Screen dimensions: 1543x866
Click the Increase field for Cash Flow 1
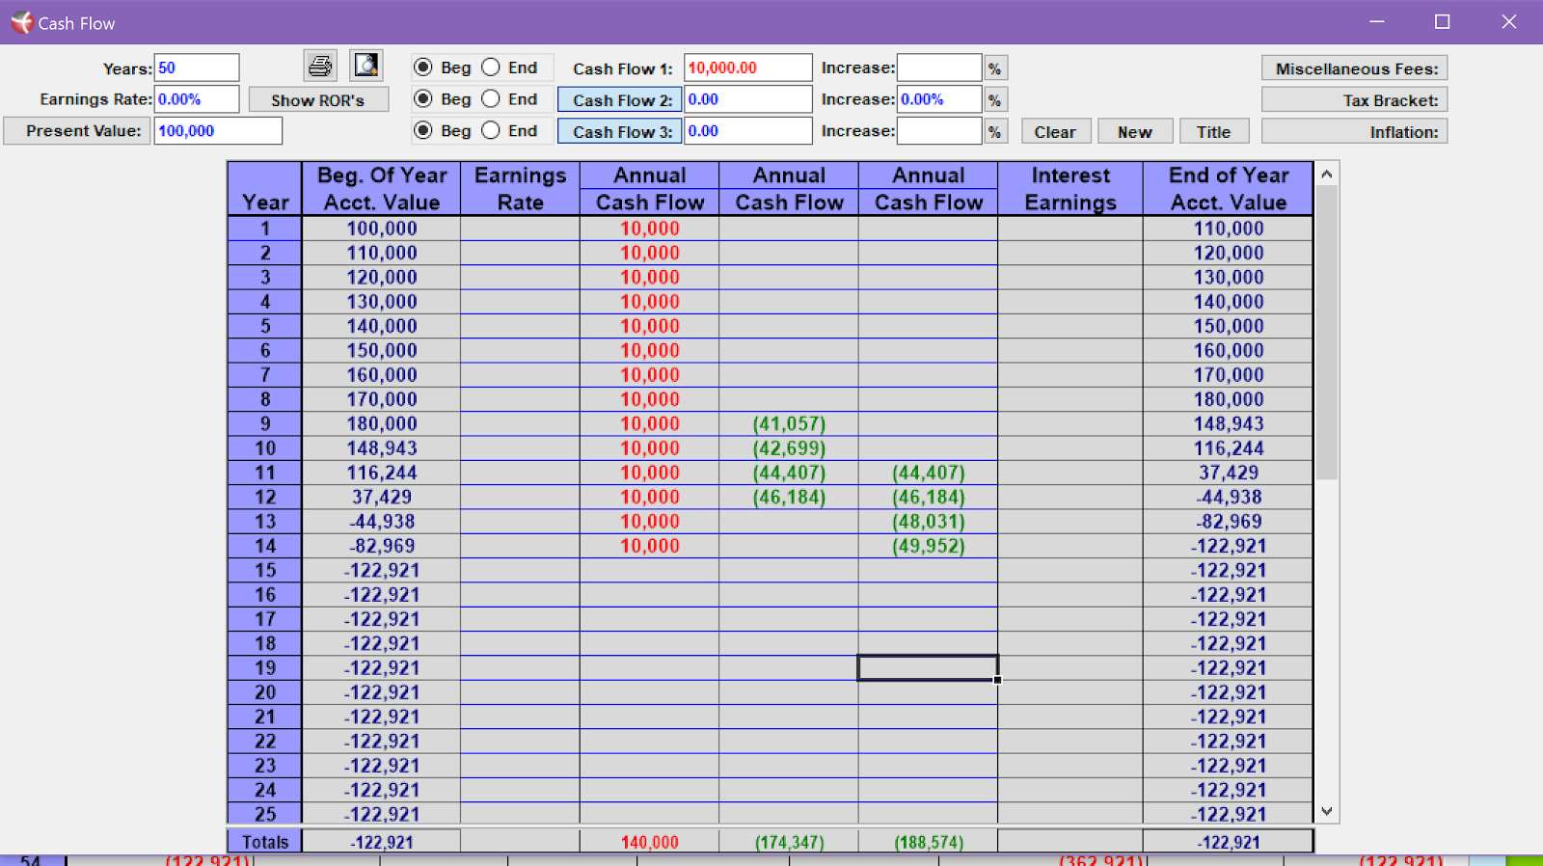point(939,68)
